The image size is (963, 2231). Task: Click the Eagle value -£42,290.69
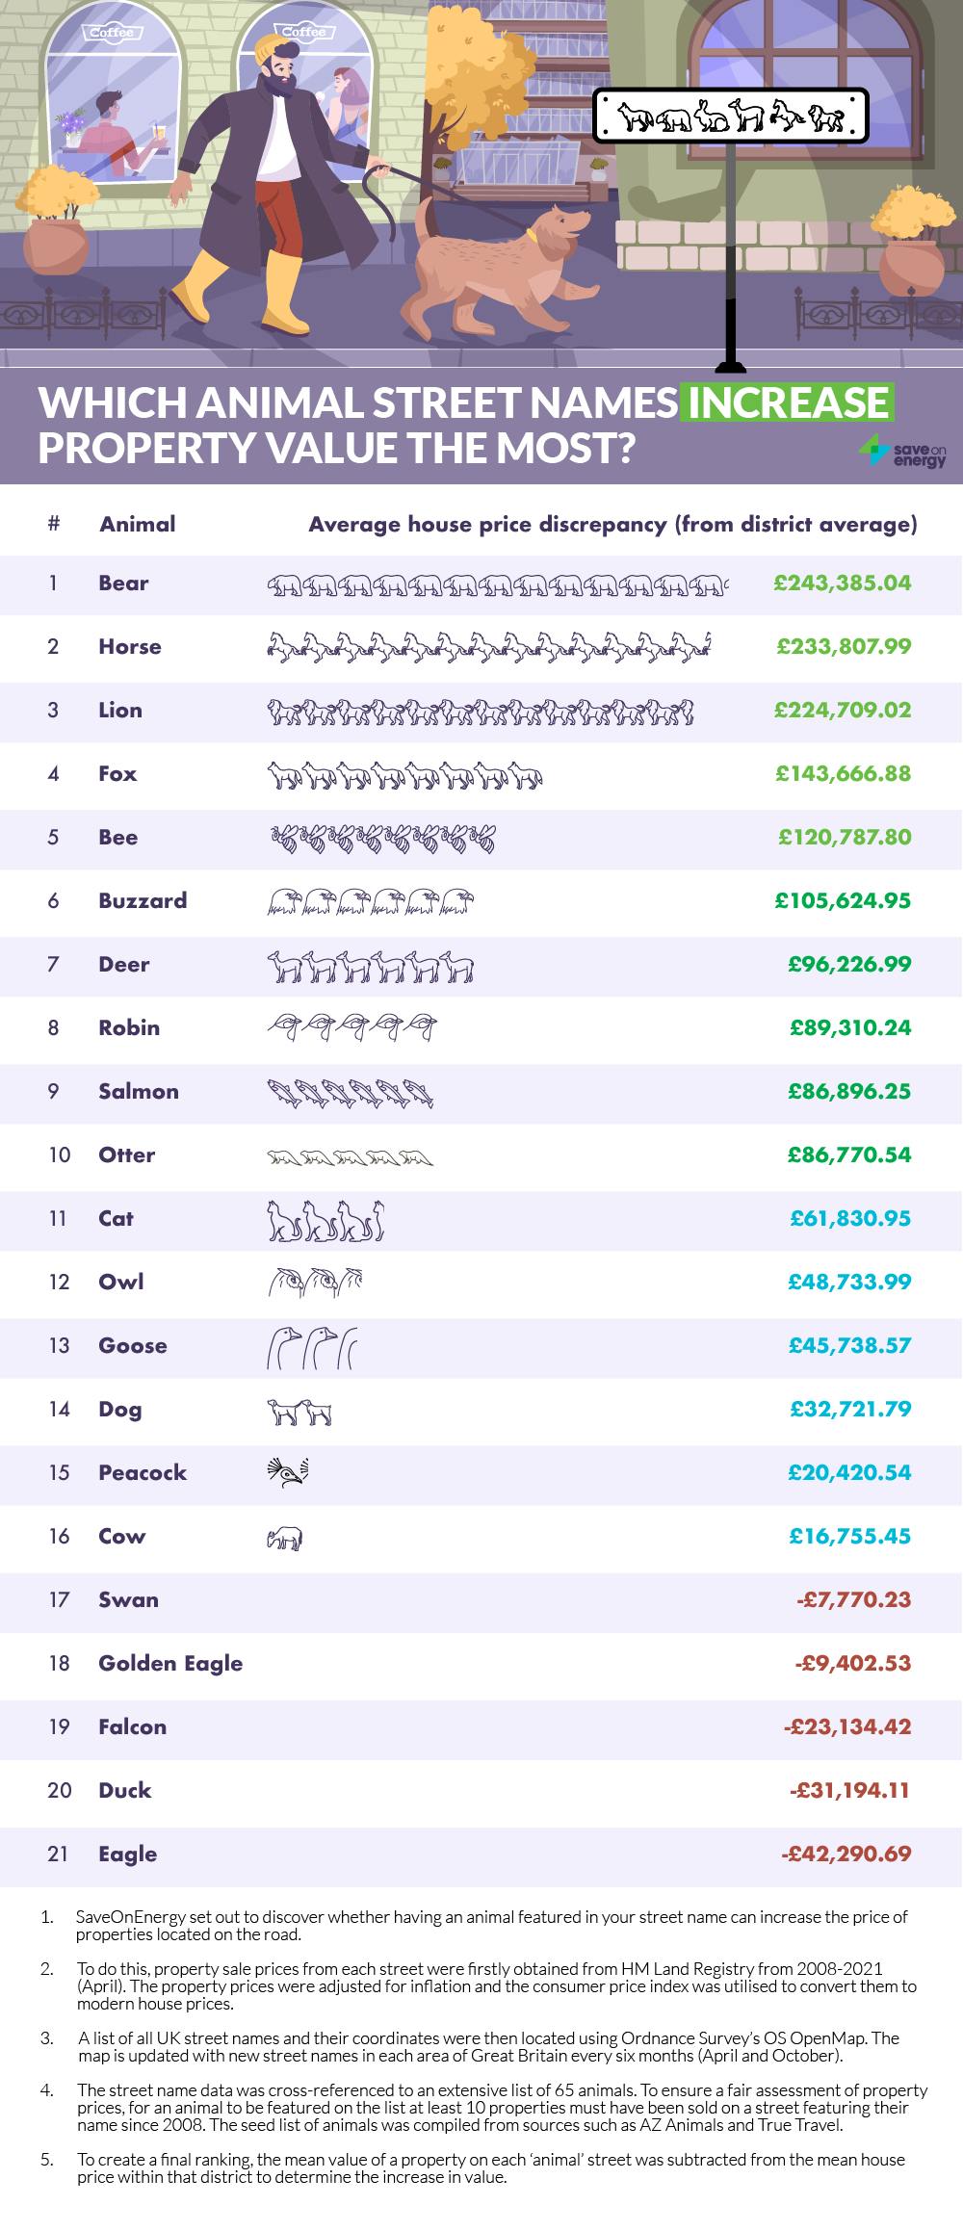[x=846, y=1854]
